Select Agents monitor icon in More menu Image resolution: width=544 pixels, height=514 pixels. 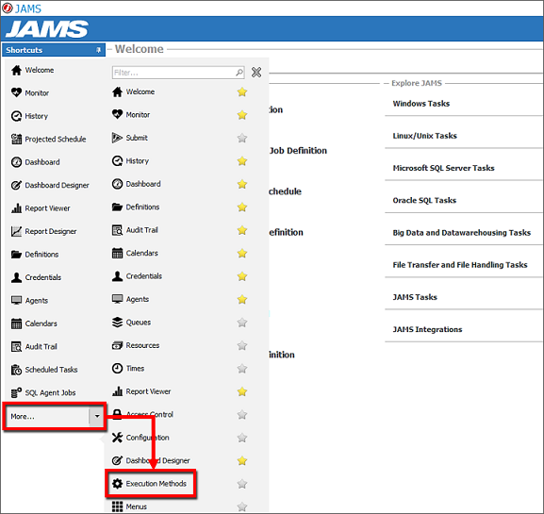point(117,299)
